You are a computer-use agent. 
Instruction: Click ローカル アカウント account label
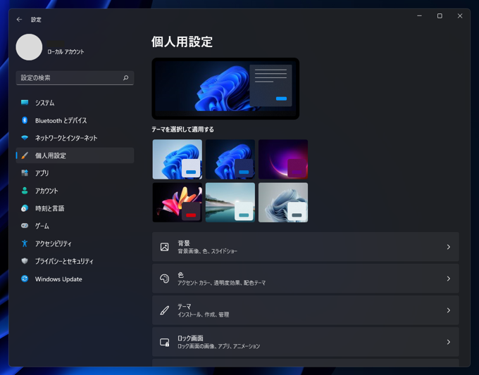click(66, 52)
